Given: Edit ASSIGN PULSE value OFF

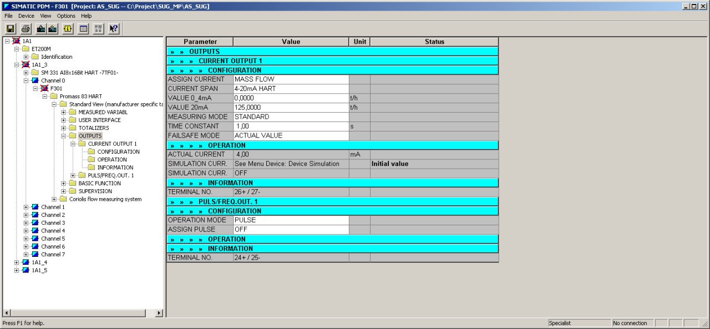Looking at the screenshot, I should [x=291, y=230].
